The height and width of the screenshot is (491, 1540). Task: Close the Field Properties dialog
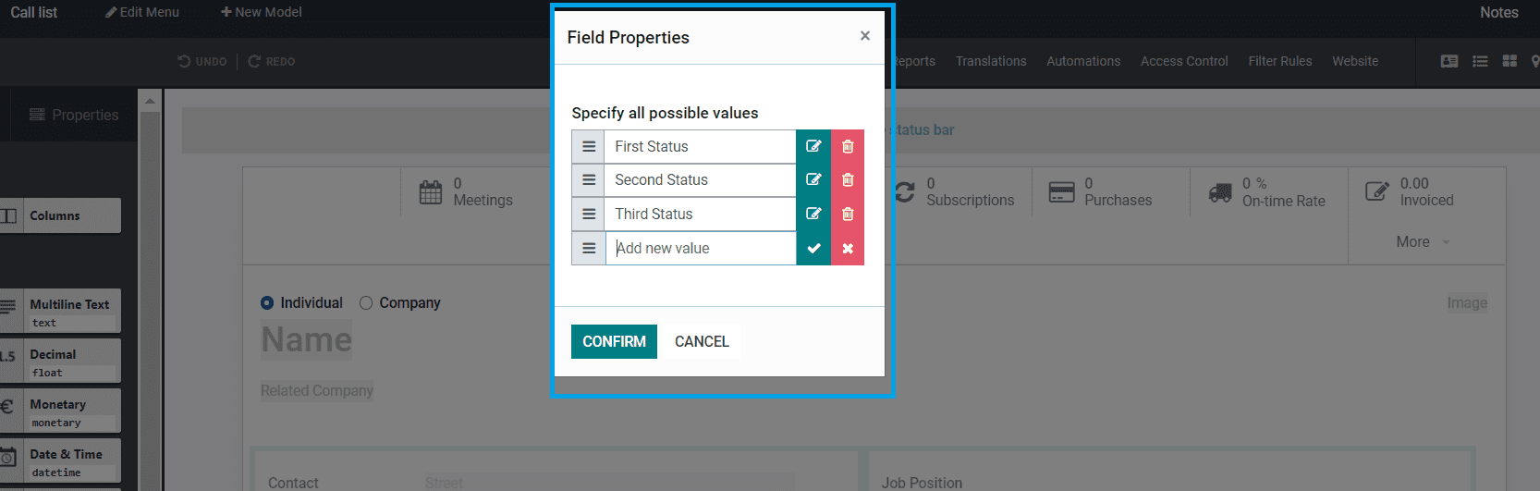pyautogui.click(x=865, y=36)
